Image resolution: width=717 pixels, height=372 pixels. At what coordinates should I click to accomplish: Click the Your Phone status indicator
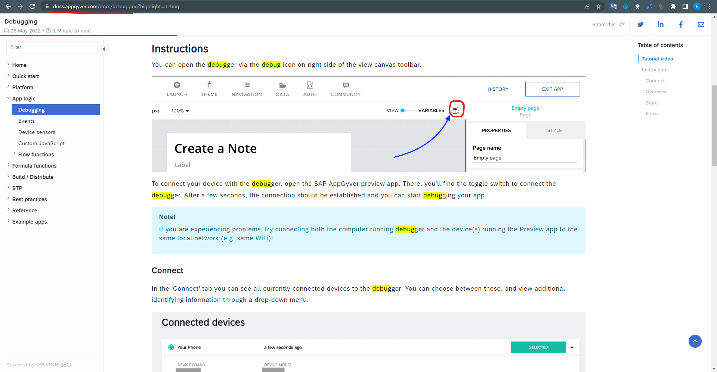click(x=171, y=347)
